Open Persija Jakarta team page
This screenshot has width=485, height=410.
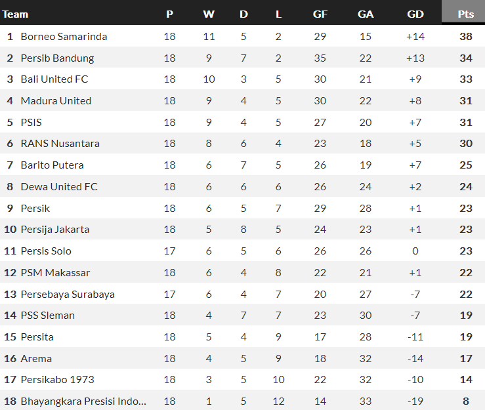pyautogui.click(x=55, y=230)
